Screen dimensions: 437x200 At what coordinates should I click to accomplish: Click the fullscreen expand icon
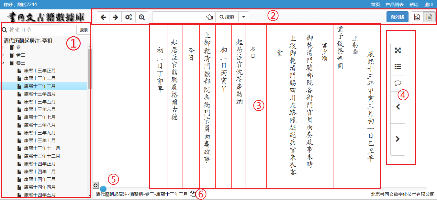coord(398,50)
